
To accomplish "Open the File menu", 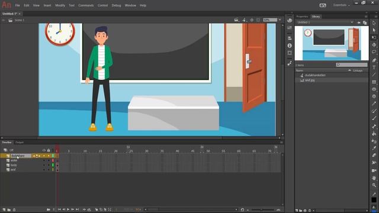I will (17, 5).
